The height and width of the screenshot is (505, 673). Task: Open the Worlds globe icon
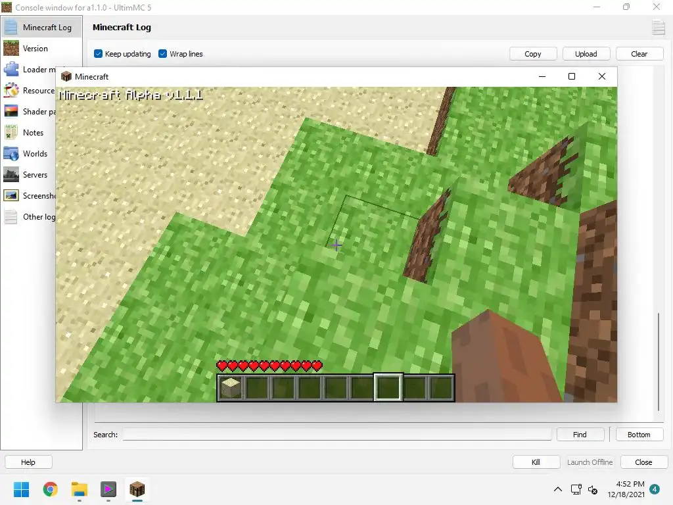11,154
